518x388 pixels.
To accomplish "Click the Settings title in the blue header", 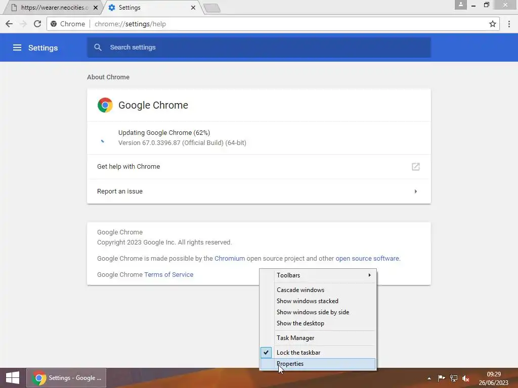I will click(x=43, y=48).
